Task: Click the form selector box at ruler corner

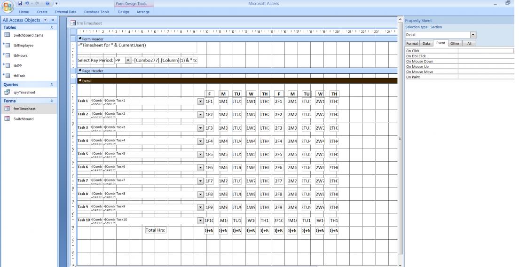Action: click(74, 31)
